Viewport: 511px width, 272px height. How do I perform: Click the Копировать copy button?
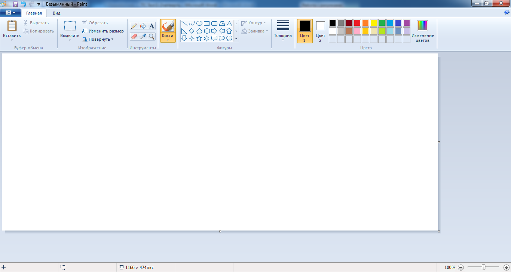pos(39,31)
